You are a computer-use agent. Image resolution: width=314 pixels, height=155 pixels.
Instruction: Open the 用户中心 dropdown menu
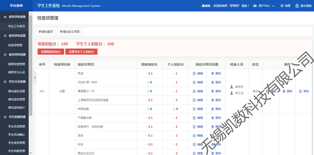[x=264, y=6]
